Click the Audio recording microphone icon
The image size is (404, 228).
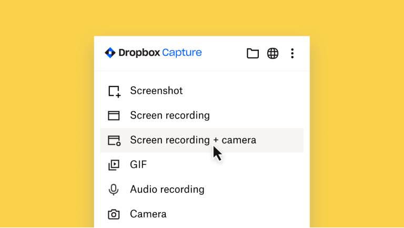(x=114, y=190)
